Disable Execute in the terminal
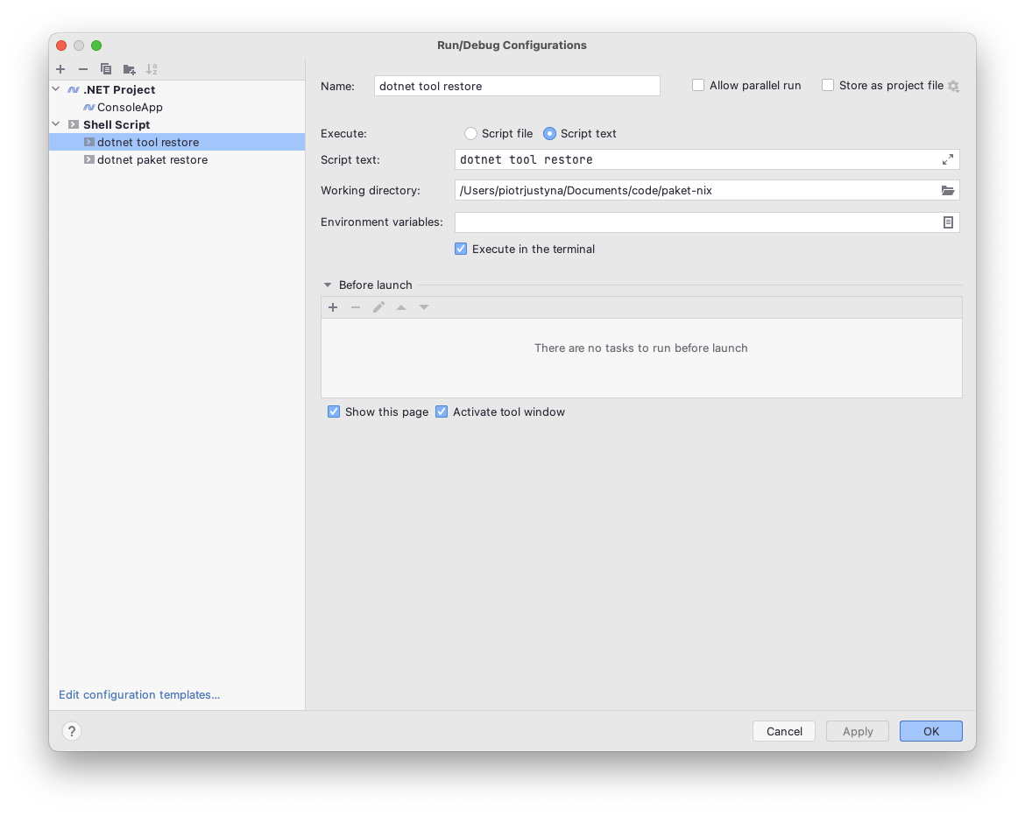The width and height of the screenshot is (1025, 816). click(x=461, y=249)
